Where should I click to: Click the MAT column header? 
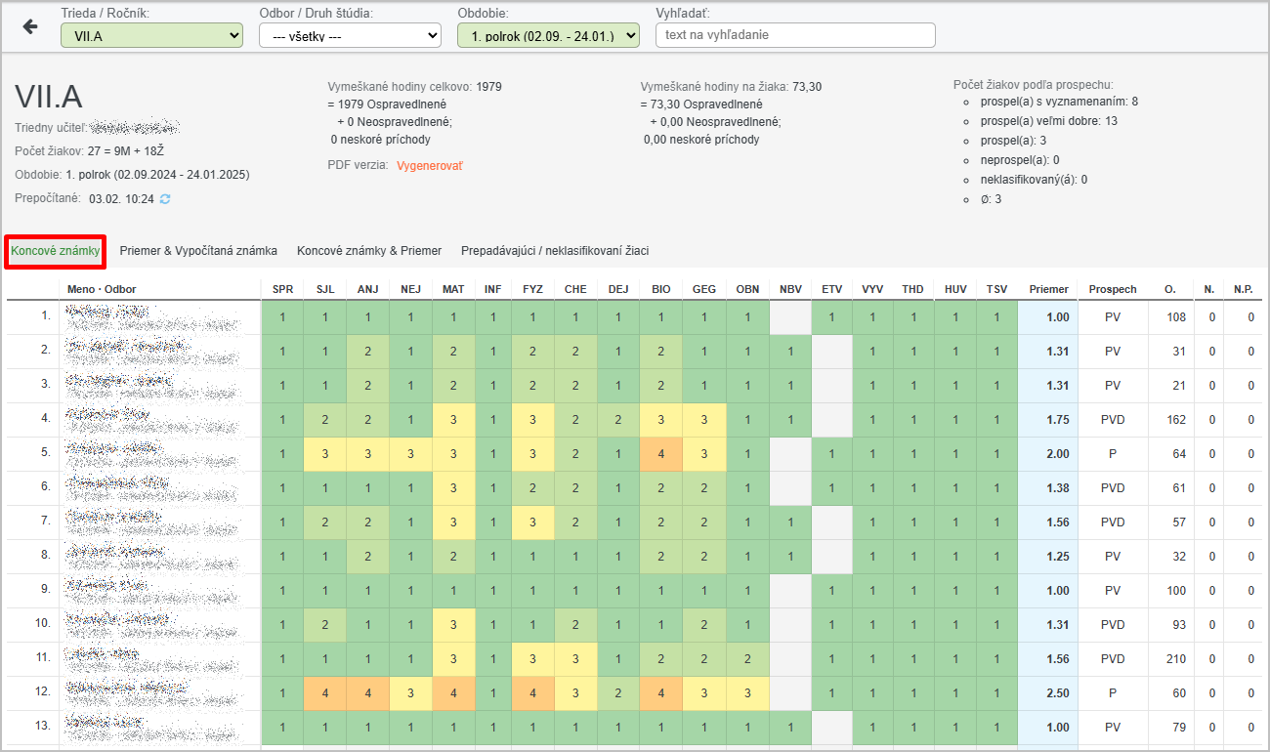[x=453, y=289]
